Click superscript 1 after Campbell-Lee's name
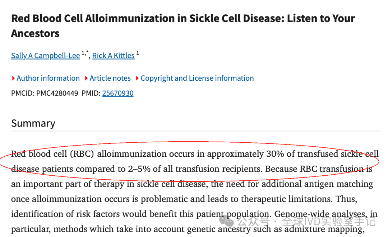Screen dimensions: 388x237 click(x=83, y=53)
